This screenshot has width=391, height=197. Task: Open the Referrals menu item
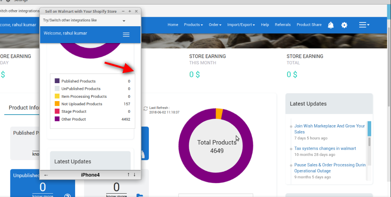283,25
